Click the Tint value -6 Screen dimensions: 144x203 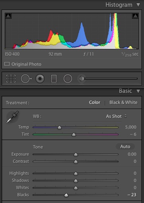(133, 134)
